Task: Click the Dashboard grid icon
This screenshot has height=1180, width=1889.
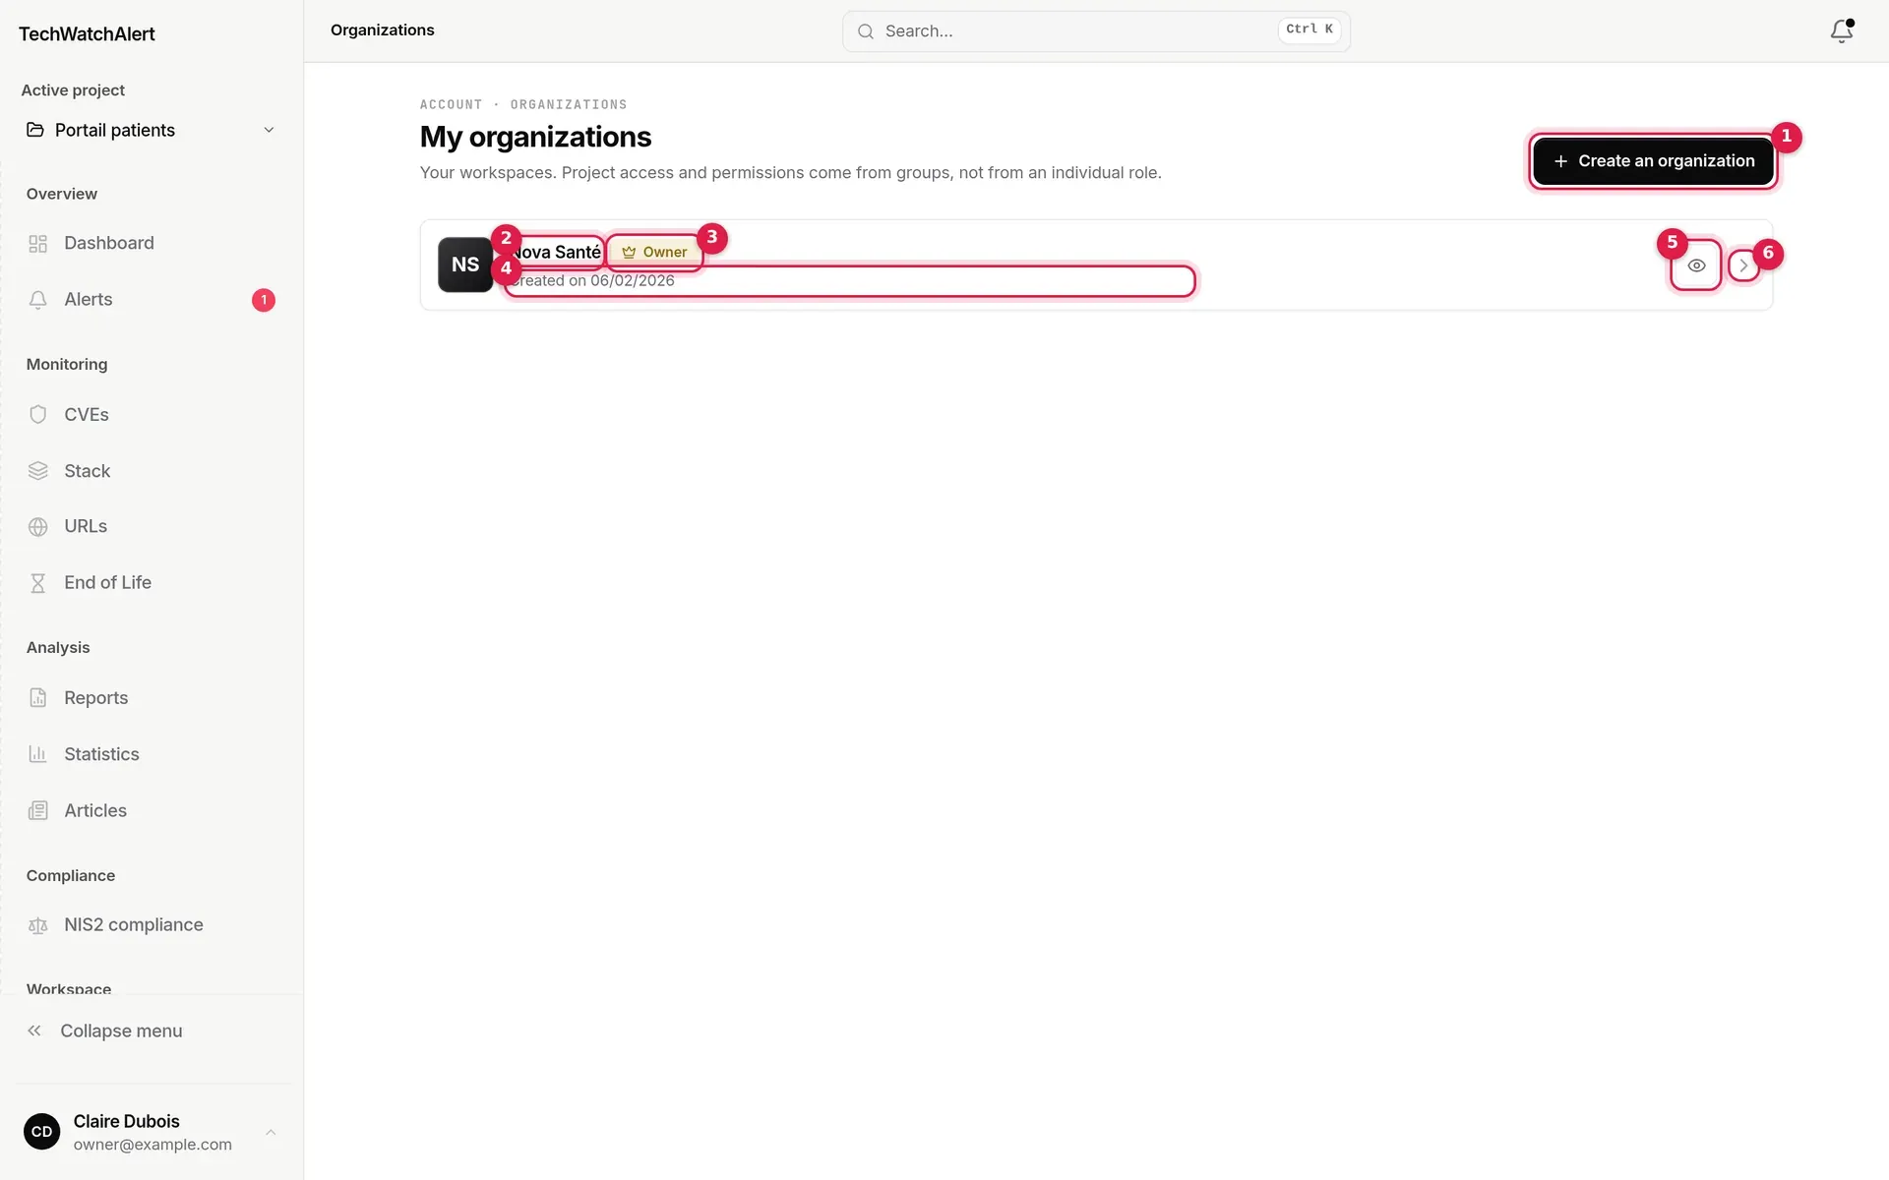Action: tap(38, 244)
